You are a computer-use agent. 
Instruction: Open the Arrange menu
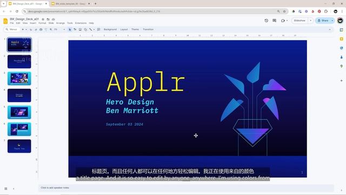(x=60, y=23)
